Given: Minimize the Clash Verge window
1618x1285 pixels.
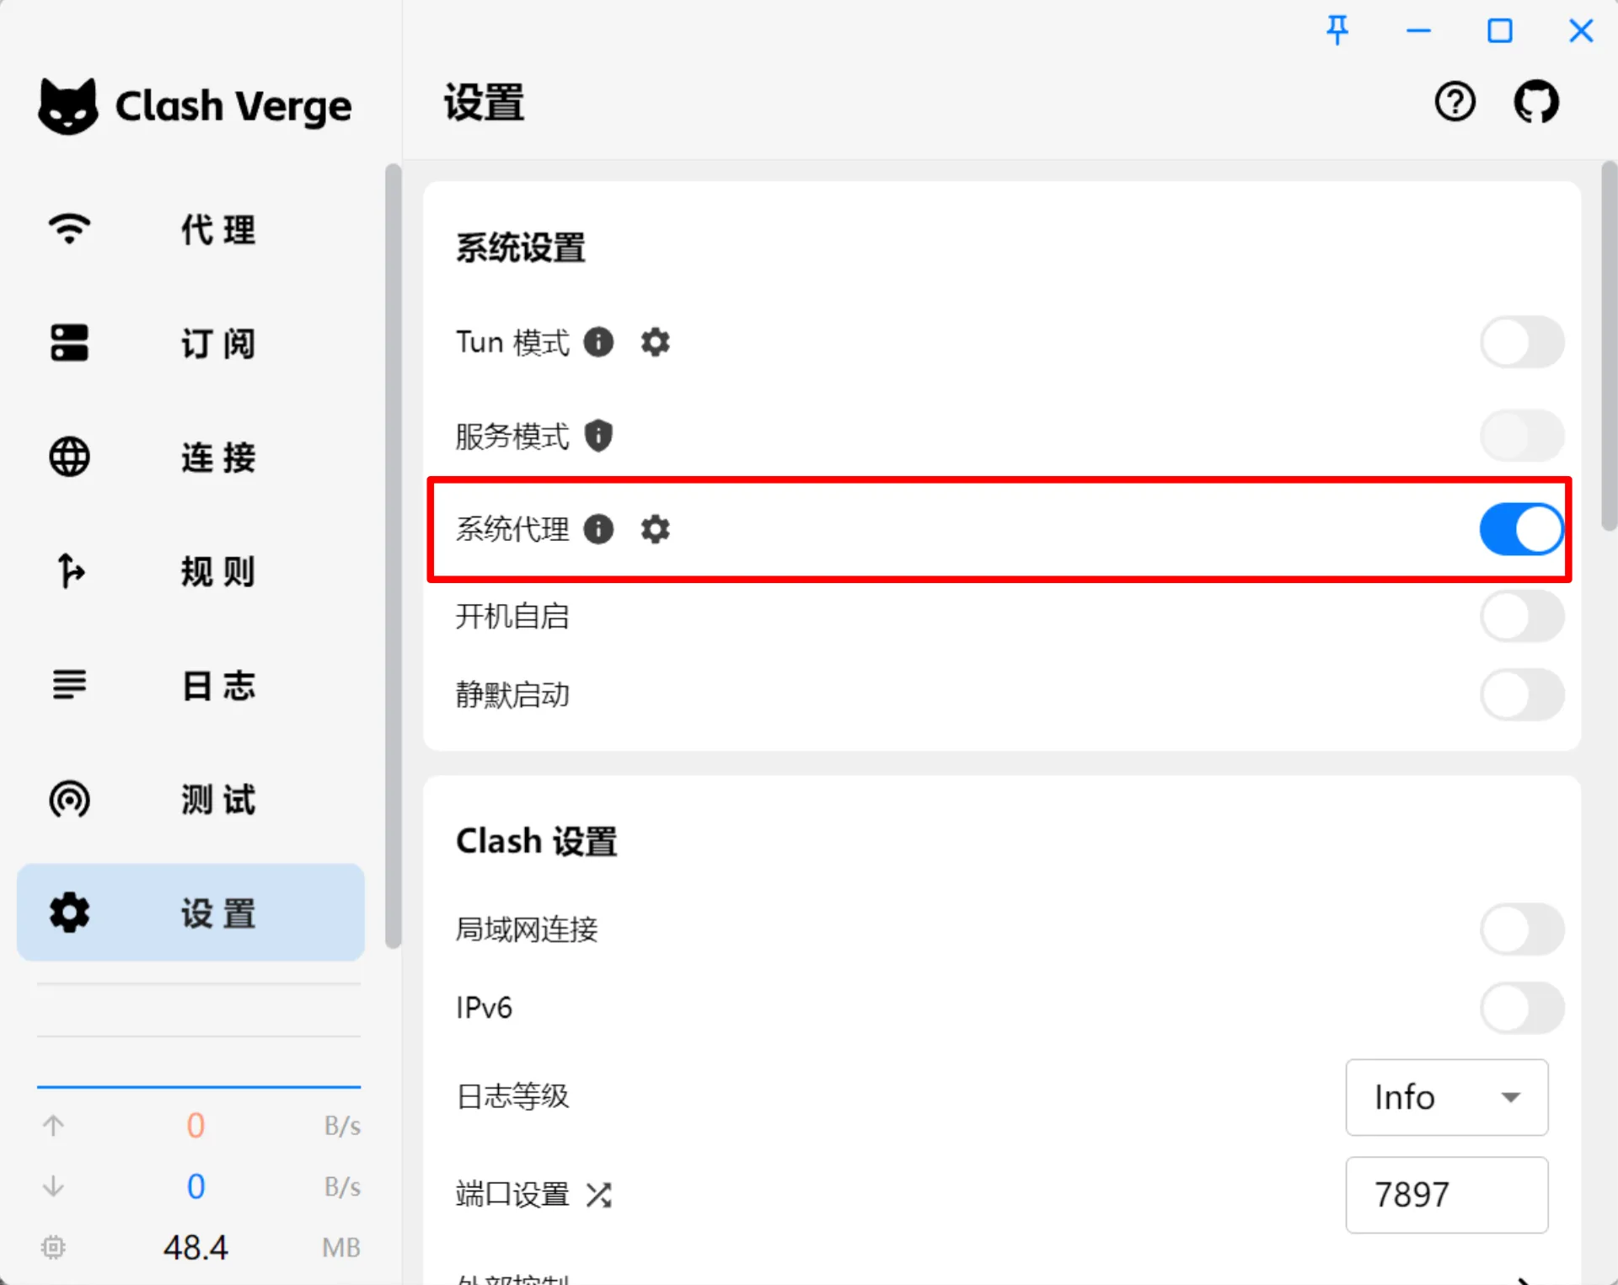Looking at the screenshot, I should coord(1418,31).
